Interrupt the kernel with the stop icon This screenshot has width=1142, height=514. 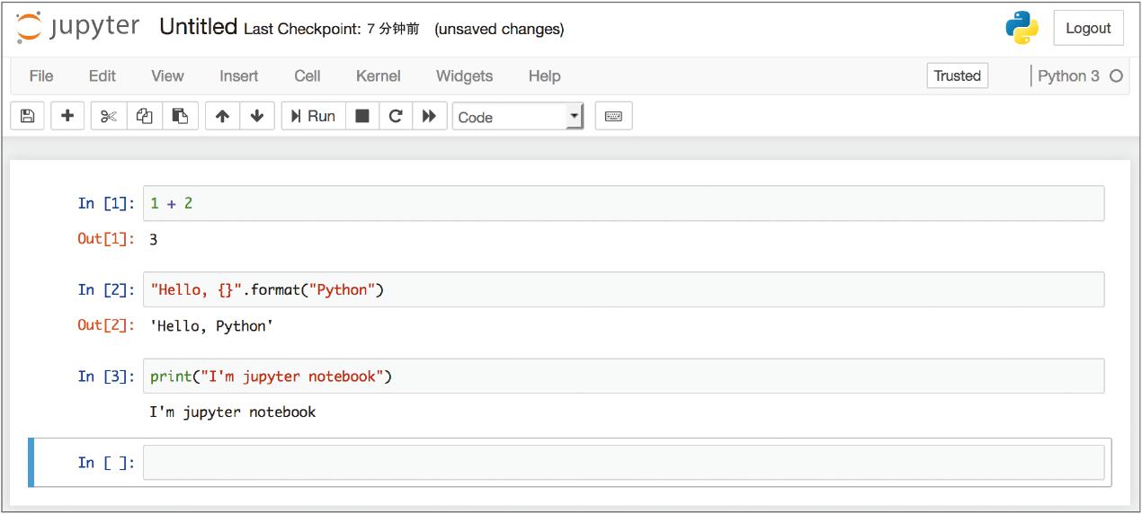(362, 116)
